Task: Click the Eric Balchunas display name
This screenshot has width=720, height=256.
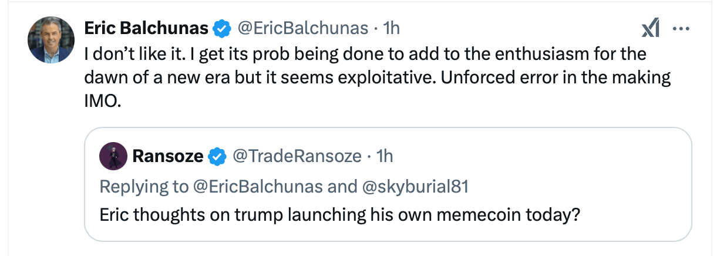Action: point(146,28)
